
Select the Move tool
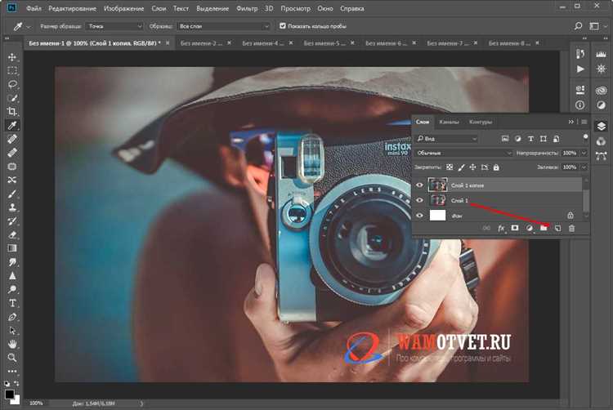[12, 57]
